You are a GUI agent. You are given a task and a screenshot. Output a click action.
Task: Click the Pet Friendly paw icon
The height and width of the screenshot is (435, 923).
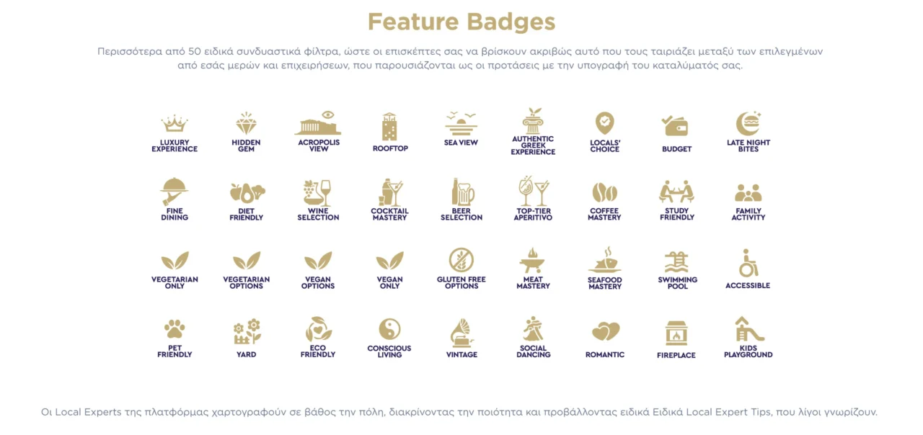175,329
